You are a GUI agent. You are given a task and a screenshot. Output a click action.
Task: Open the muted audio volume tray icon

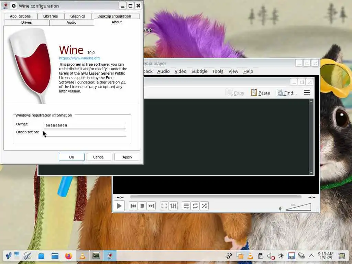click(271, 256)
